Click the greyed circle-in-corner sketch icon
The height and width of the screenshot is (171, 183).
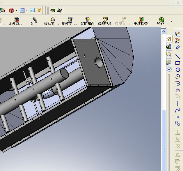point(178,146)
